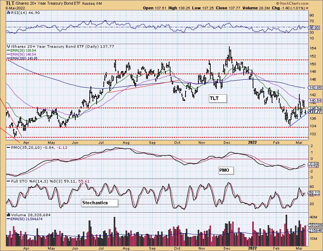
Task: Click the Stochastics annotation box
Action: point(100,203)
